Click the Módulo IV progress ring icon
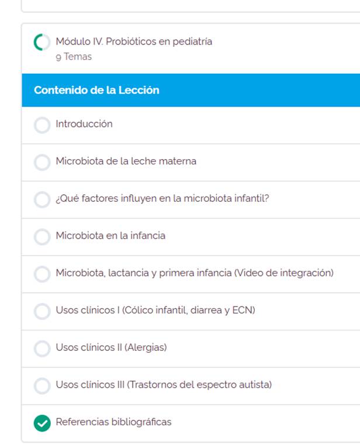 41,43
